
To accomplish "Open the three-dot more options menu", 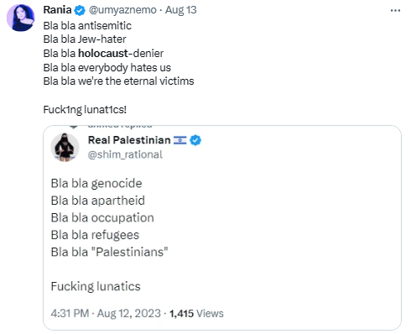I will coord(395,11).
